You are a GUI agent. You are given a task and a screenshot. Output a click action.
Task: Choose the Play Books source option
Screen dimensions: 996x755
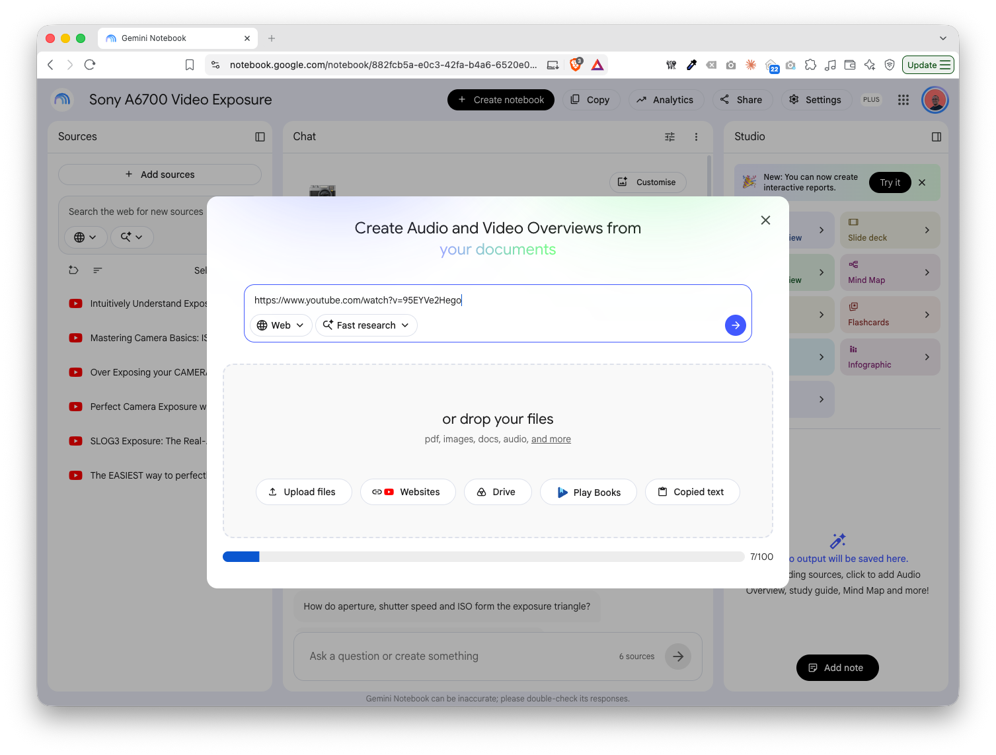[x=588, y=492]
